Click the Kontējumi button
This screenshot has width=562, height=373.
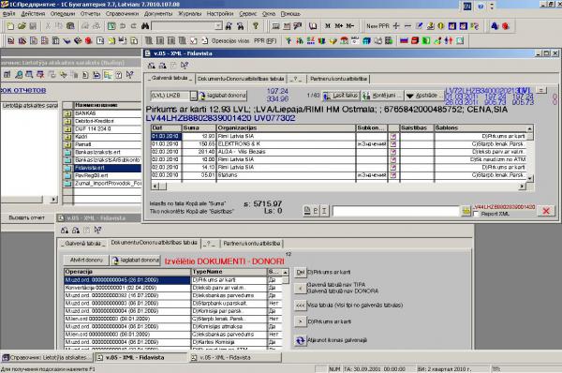(382, 96)
